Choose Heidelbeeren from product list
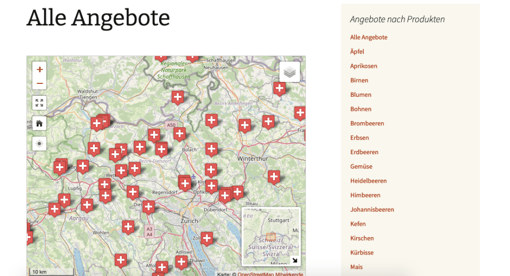This screenshot has height=276, width=510. click(x=368, y=181)
